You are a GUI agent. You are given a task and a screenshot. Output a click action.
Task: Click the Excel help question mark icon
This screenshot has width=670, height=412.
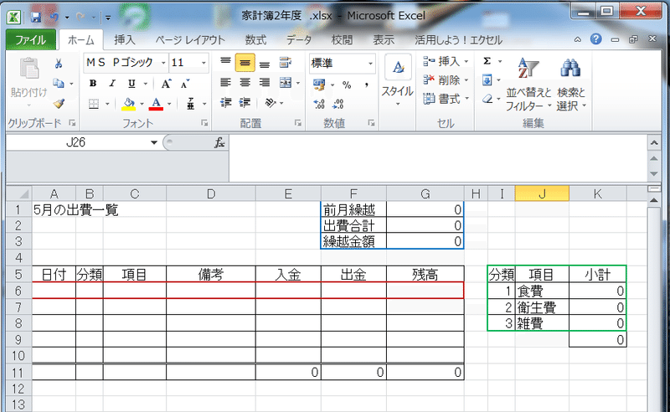tap(595, 39)
